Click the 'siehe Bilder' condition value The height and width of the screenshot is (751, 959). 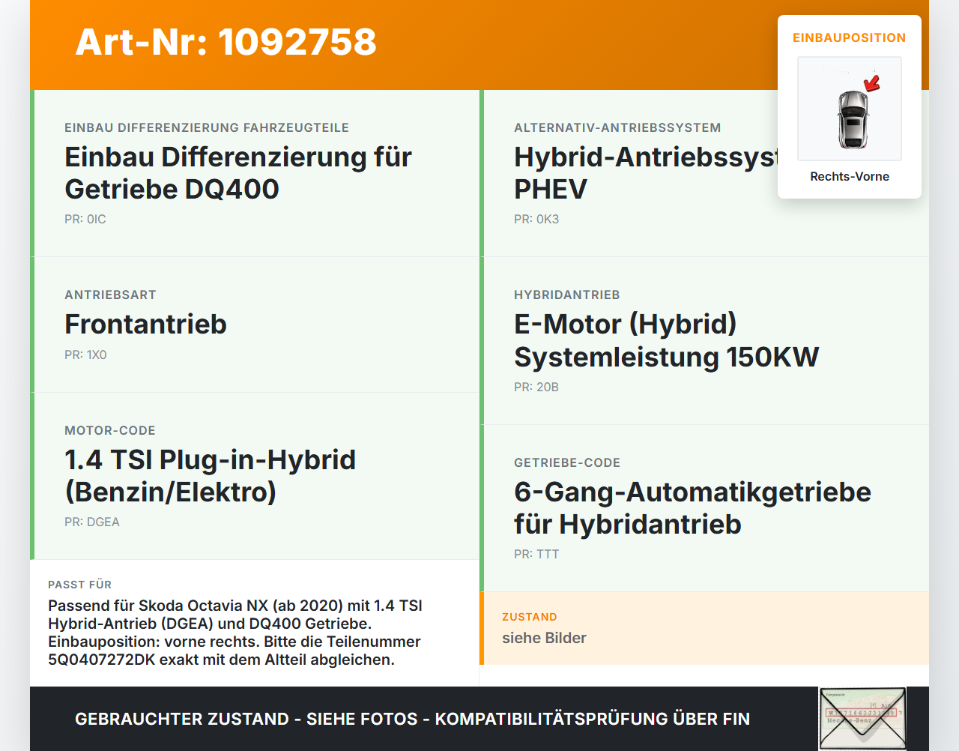click(544, 638)
